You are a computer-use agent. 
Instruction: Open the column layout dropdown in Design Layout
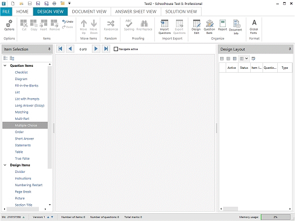pos(244,58)
